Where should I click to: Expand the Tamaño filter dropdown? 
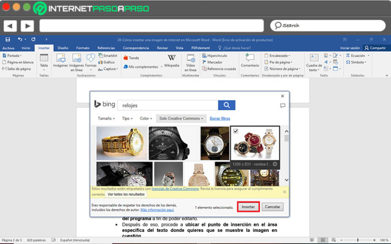click(x=106, y=118)
